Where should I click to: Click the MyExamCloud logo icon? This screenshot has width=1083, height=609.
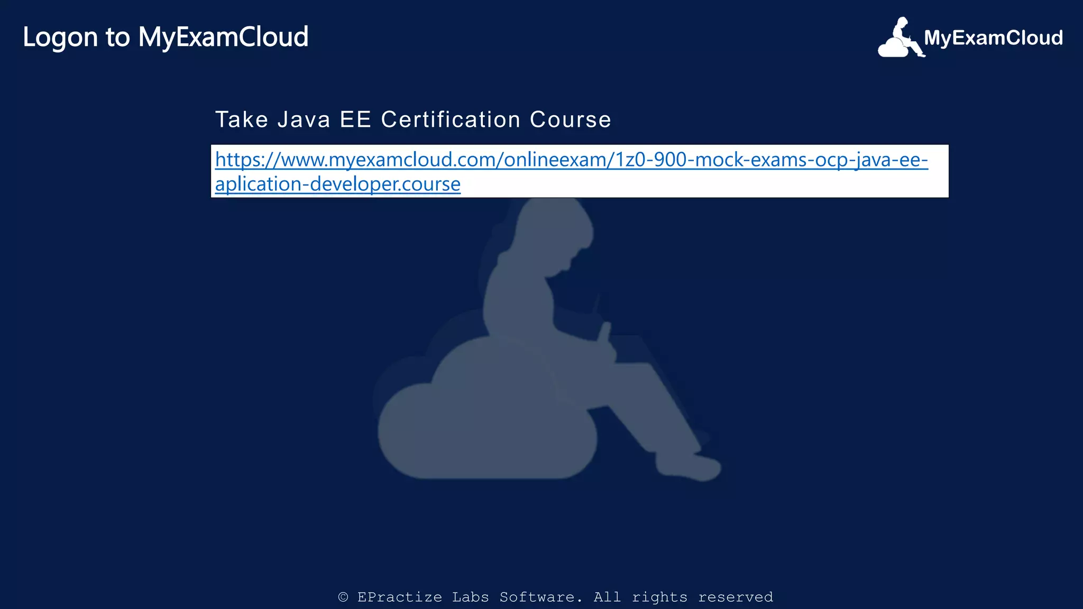click(x=902, y=37)
